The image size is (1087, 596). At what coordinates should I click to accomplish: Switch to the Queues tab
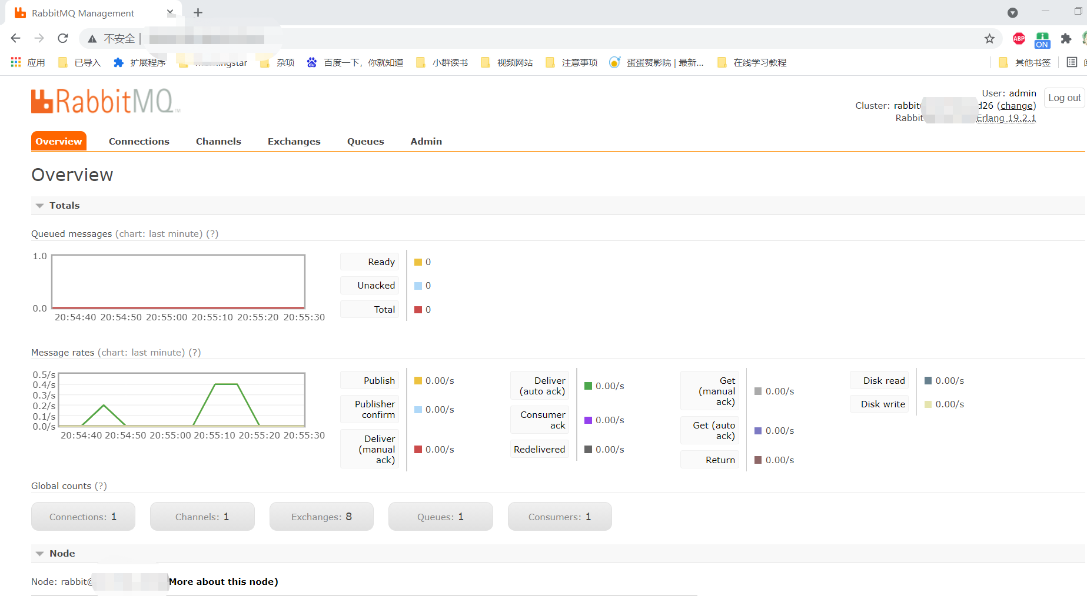coord(365,141)
